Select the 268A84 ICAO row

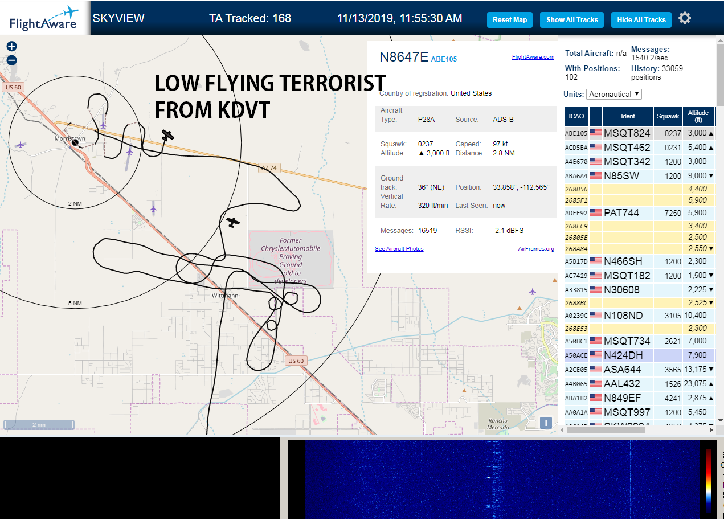(x=639, y=249)
